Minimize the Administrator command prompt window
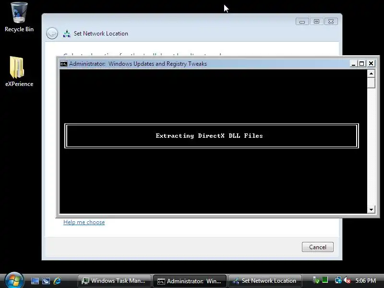Screen dimensions: 384x288 (353, 64)
